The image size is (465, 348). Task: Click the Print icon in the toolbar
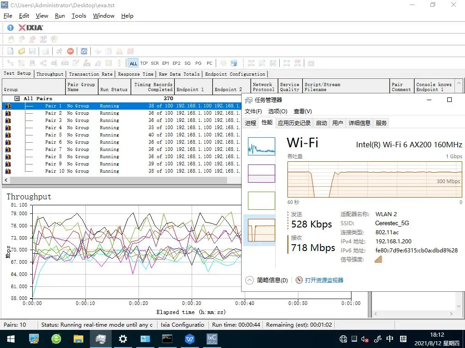point(45,51)
